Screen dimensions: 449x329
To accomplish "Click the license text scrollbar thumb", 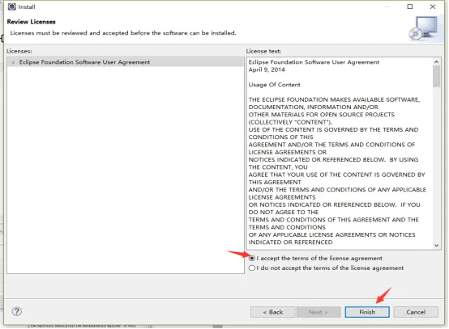I will 436,76.
